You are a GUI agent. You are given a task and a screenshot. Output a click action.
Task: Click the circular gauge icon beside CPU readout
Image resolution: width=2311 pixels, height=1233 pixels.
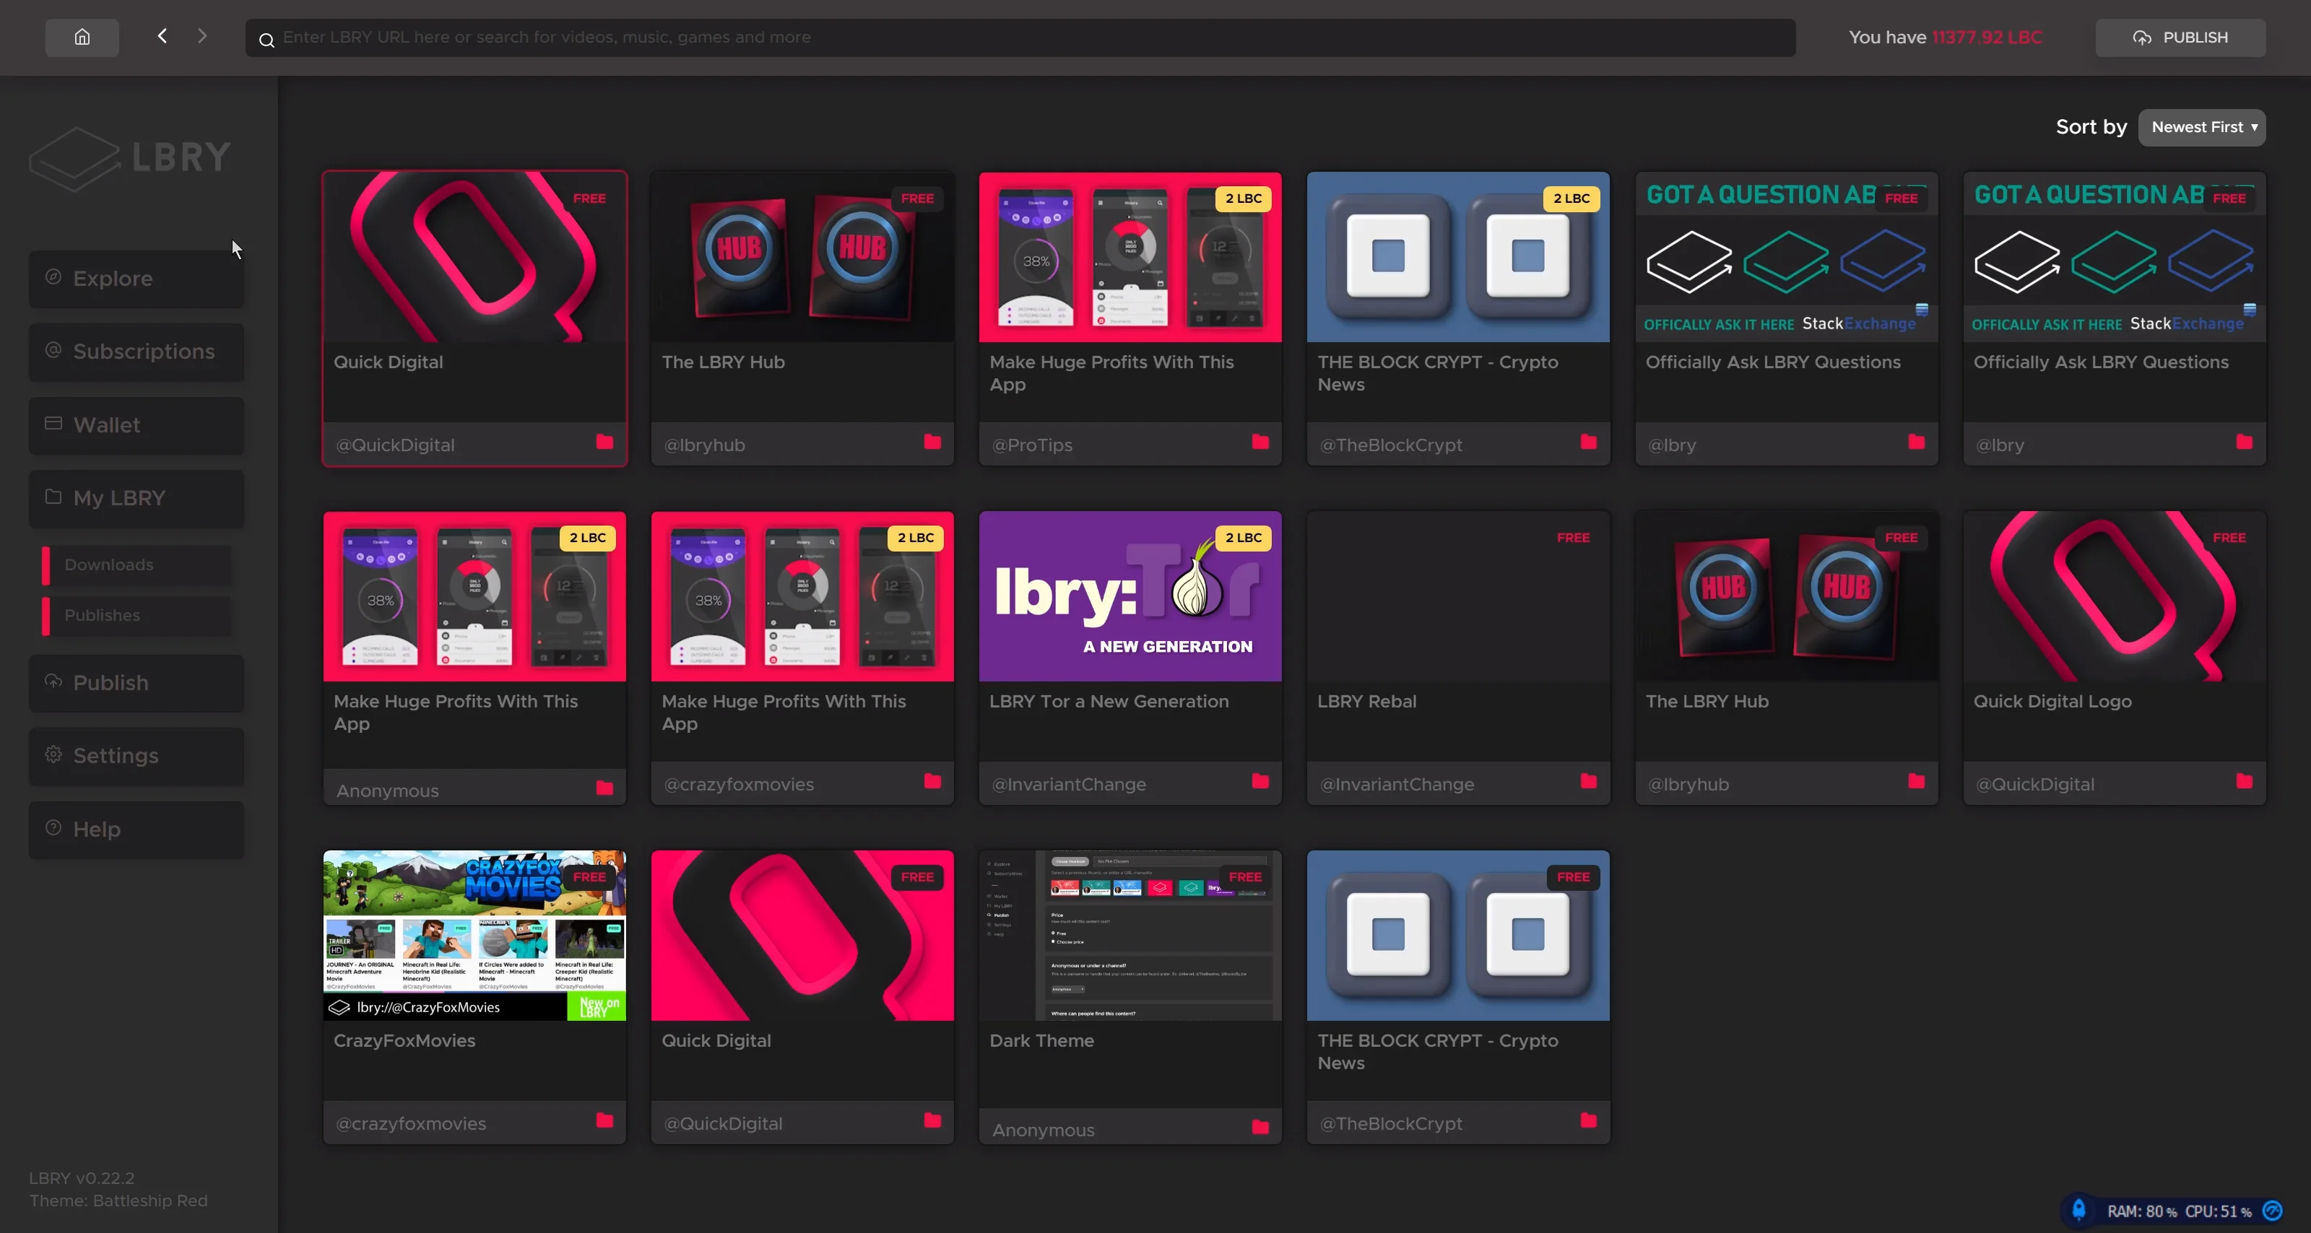pyautogui.click(x=2273, y=1211)
